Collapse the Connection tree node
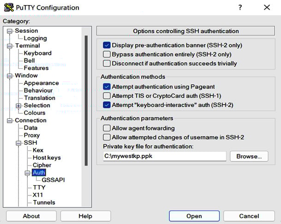Screen dimensions: 281x224 [x=10, y=121]
